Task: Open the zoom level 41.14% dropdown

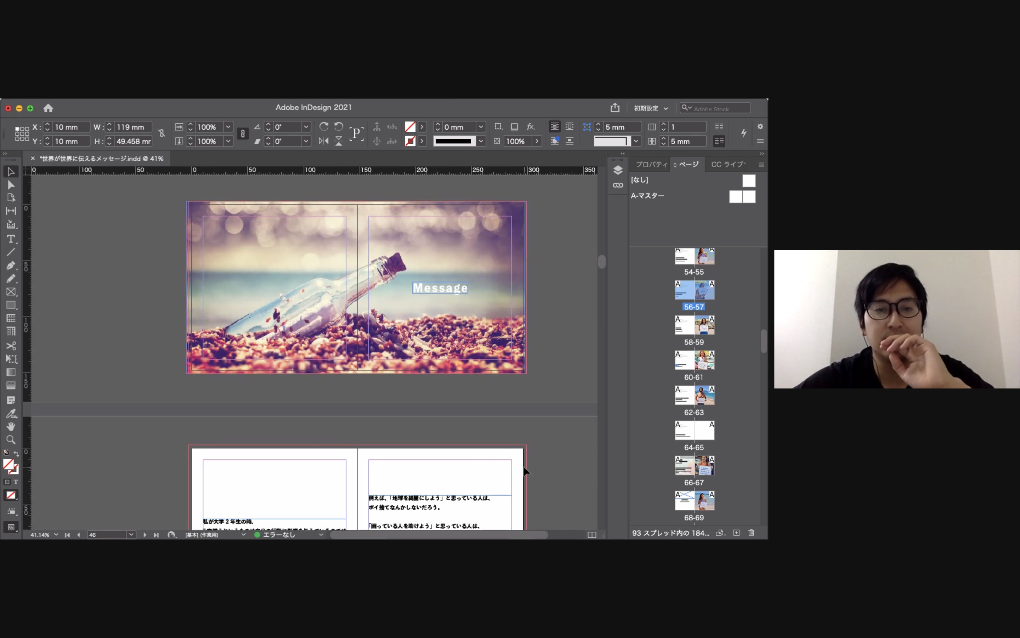Action: (x=56, y=535)
